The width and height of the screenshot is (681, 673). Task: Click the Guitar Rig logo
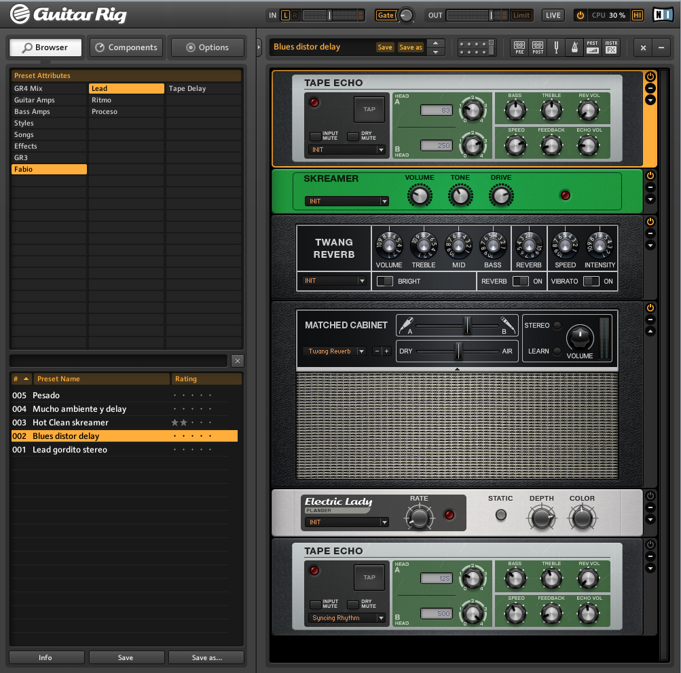pyautogui.click(x=69, y=14)
